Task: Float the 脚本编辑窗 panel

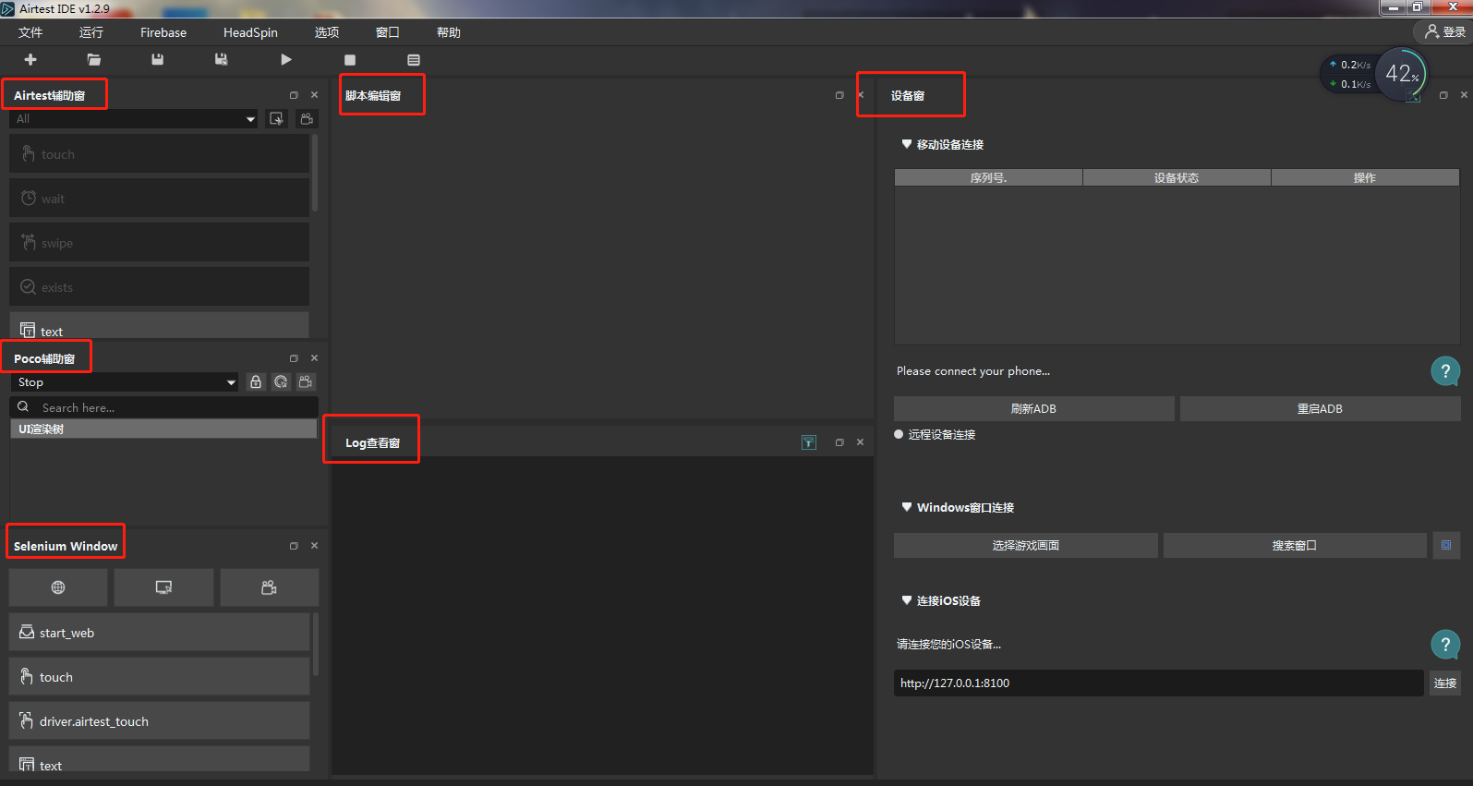Action: click(839, 95)
